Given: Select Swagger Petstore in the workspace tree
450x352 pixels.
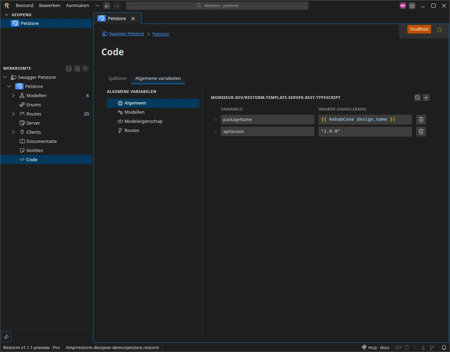Looking at the screenshot, I should (46, 77).
